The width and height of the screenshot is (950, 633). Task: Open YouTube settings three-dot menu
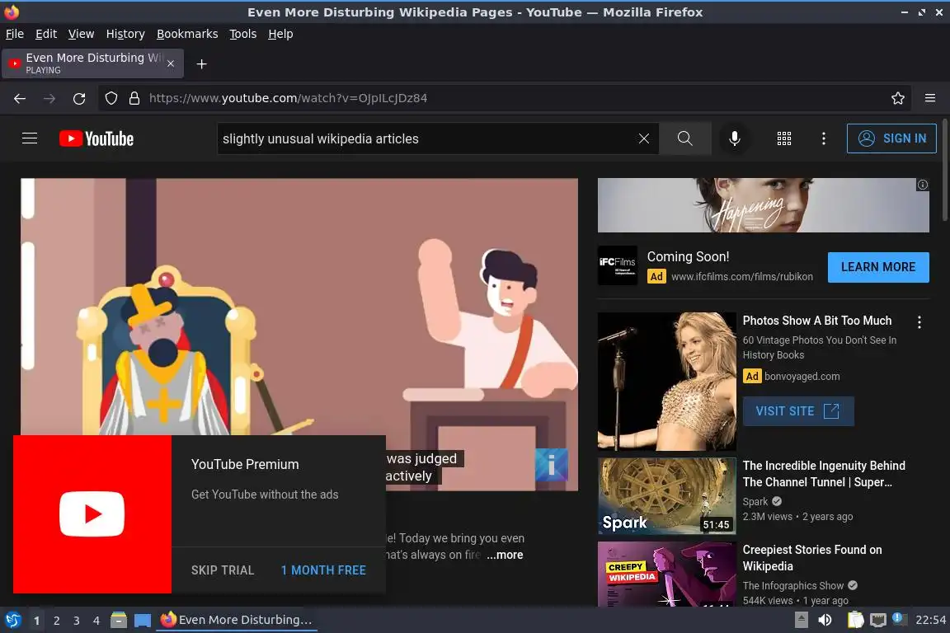(823, 138)
